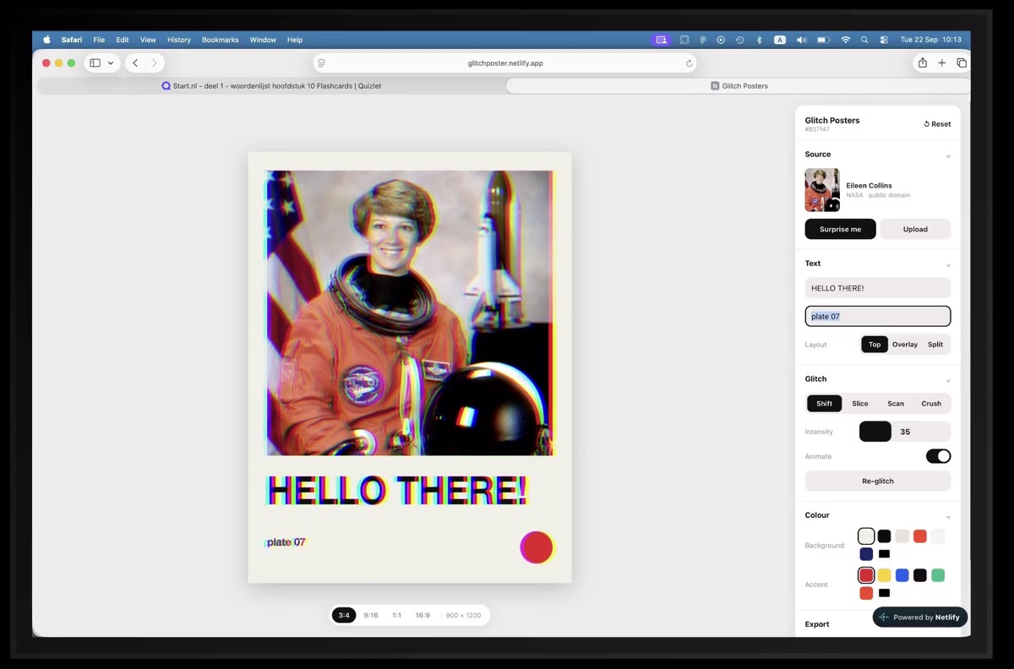Click the Re-glitch button
This screenshot has height=669, width=1014.
(878, 481)
